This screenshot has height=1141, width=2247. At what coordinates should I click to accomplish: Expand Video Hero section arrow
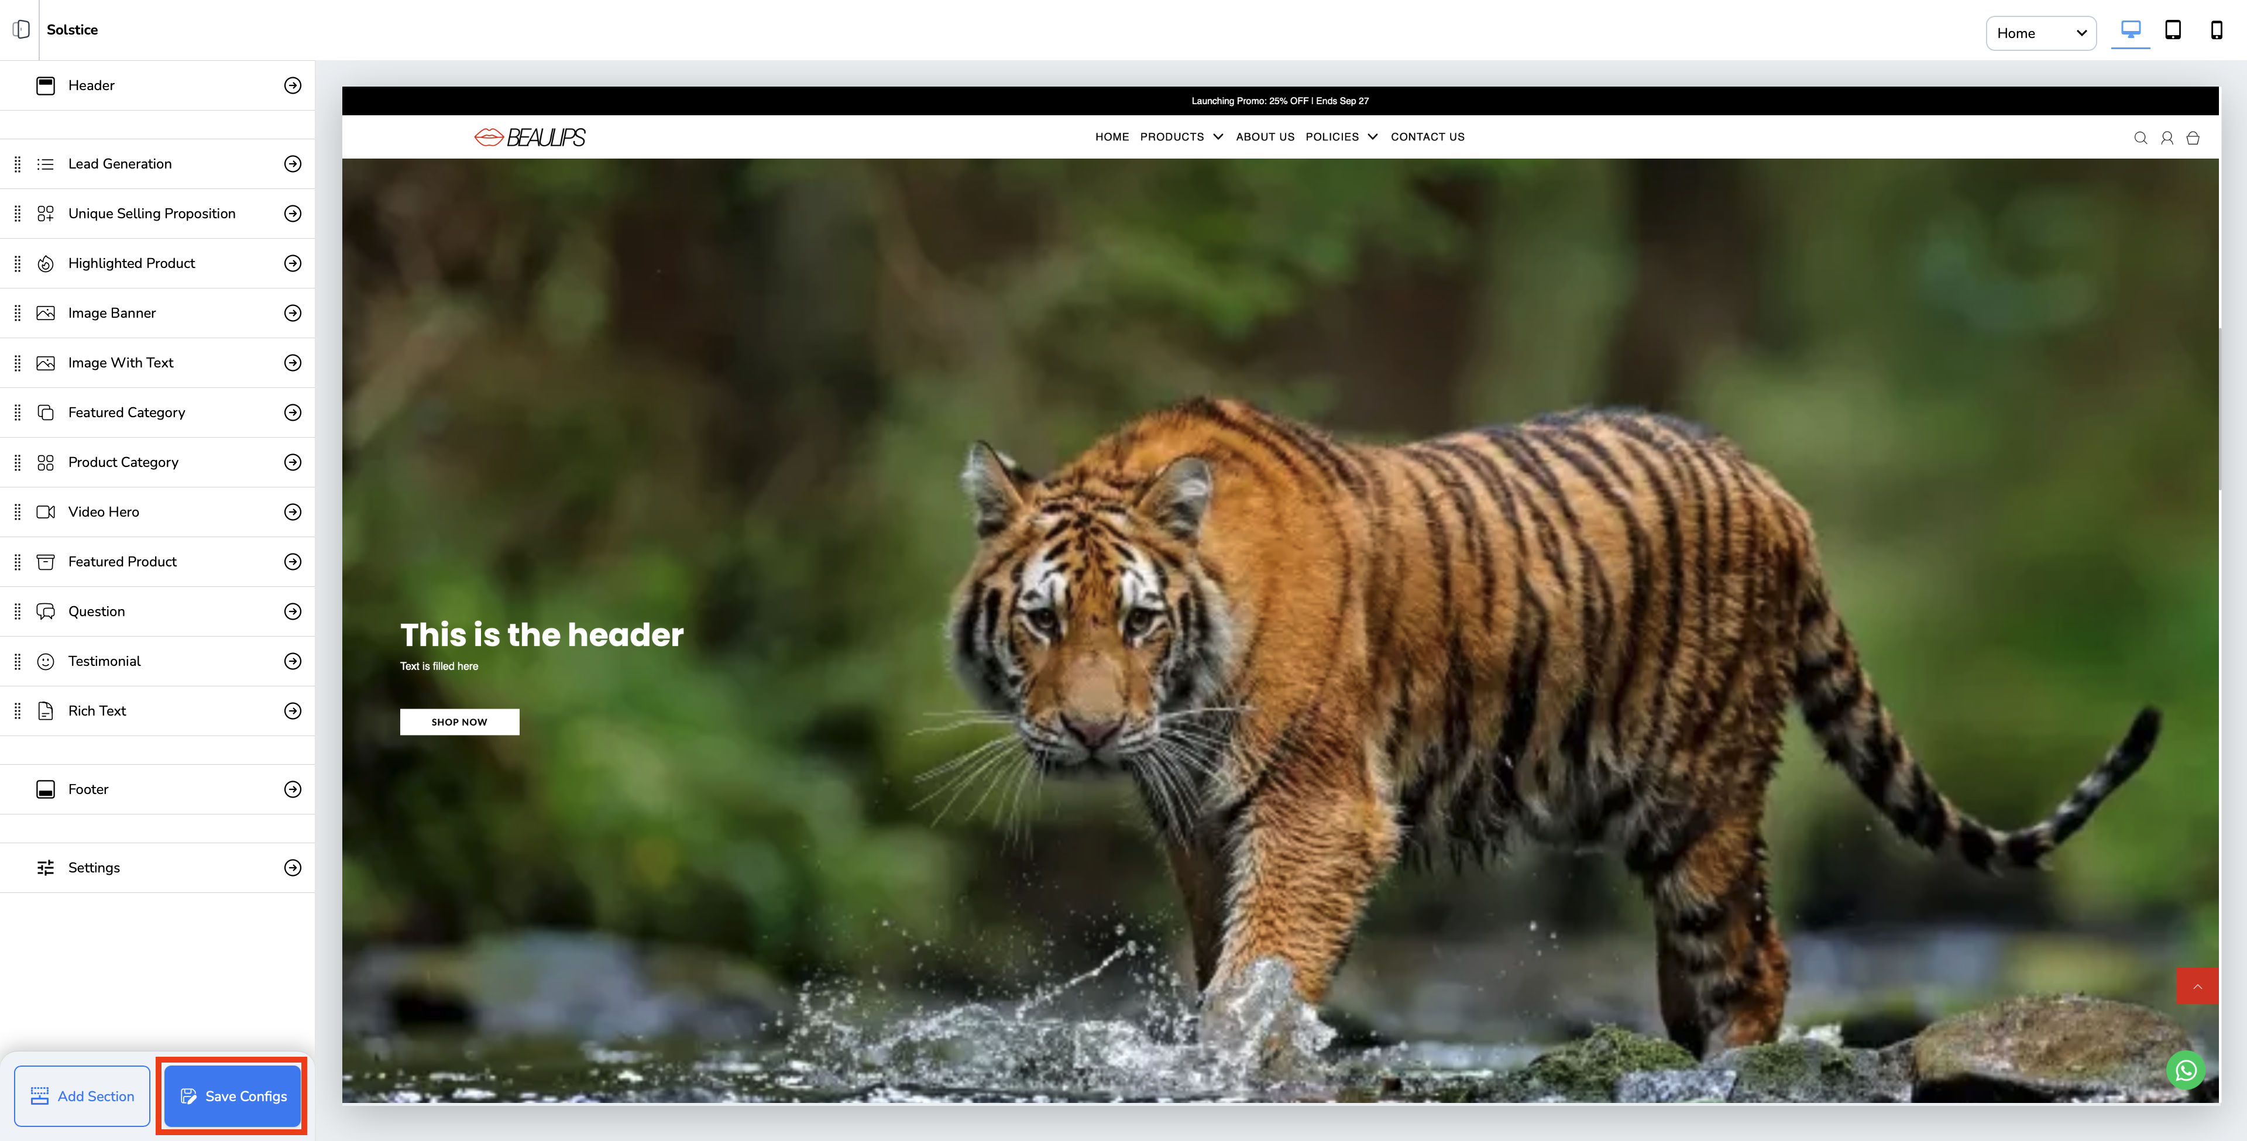(293, 512)
